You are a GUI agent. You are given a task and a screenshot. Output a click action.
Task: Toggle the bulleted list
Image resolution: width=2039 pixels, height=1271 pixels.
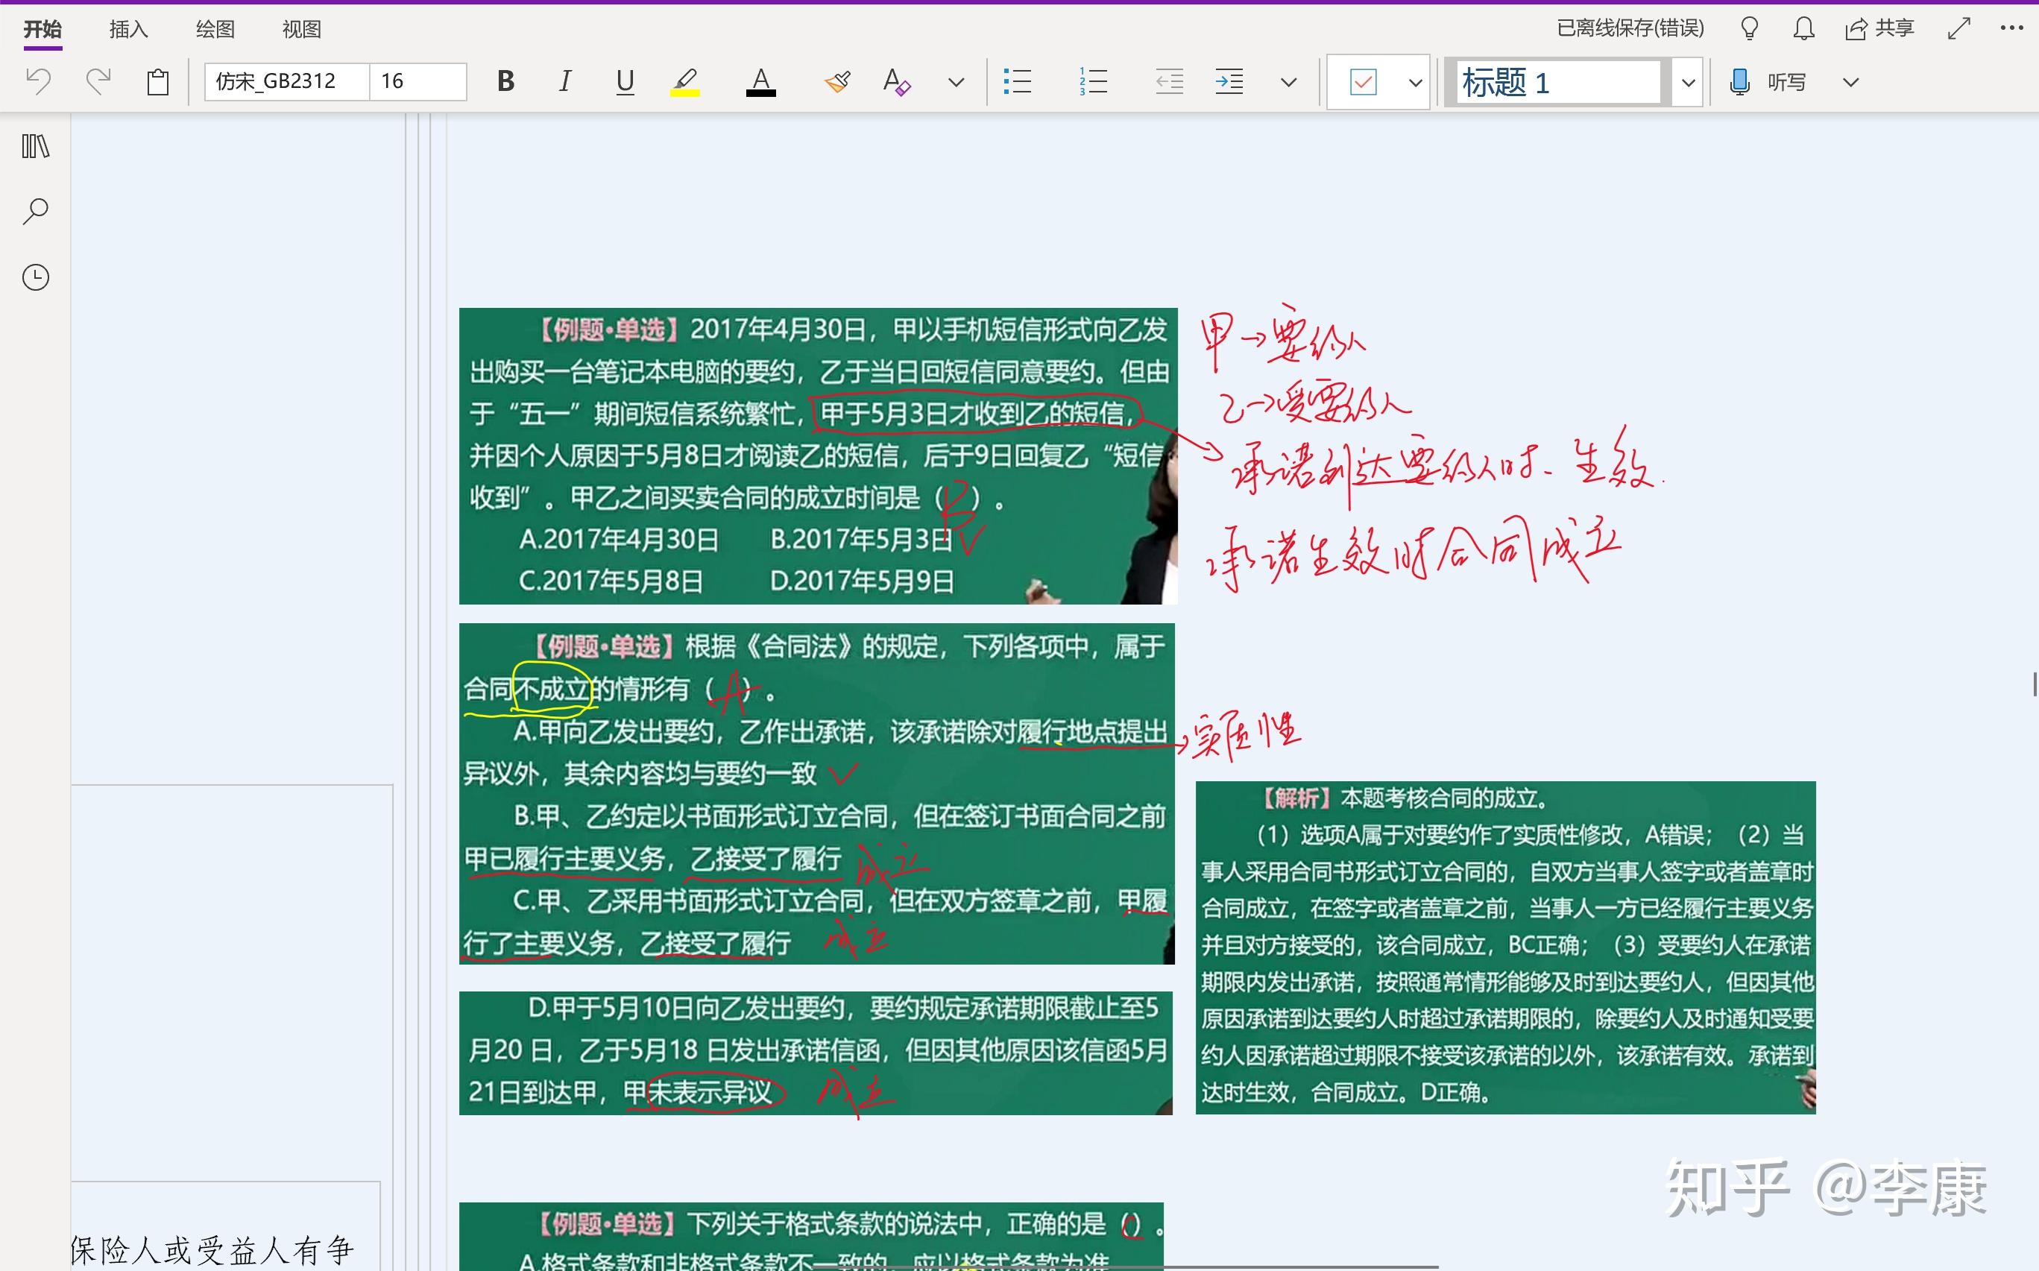[x=1017, y=81]
